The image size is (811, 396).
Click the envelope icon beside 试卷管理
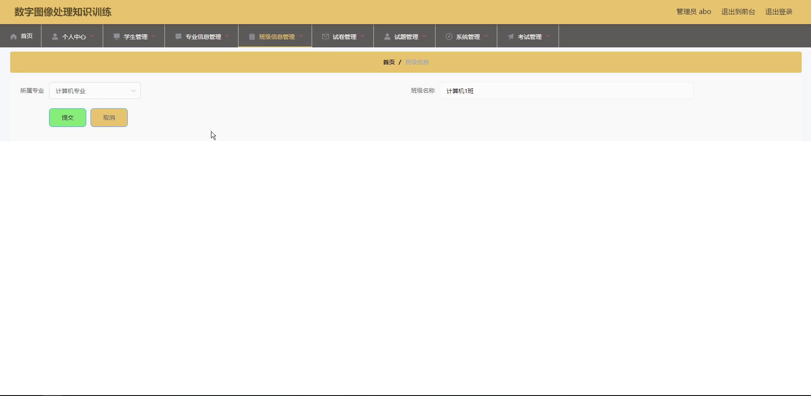pos(326,36)
